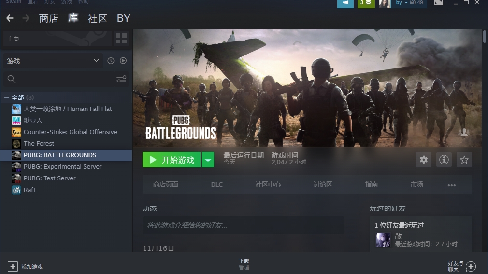Open 社区中心 community hub link
The height and width of the screenshot is (274, 488).
tap(268, 185)
